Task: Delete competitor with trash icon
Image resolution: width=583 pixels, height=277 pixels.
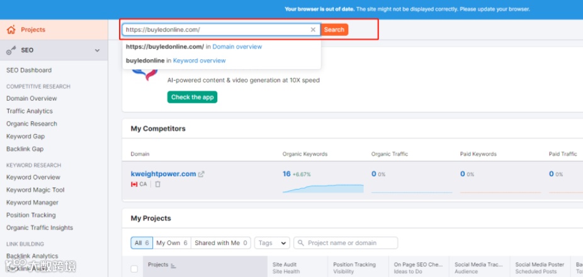Action: click(x=157, y=184)
